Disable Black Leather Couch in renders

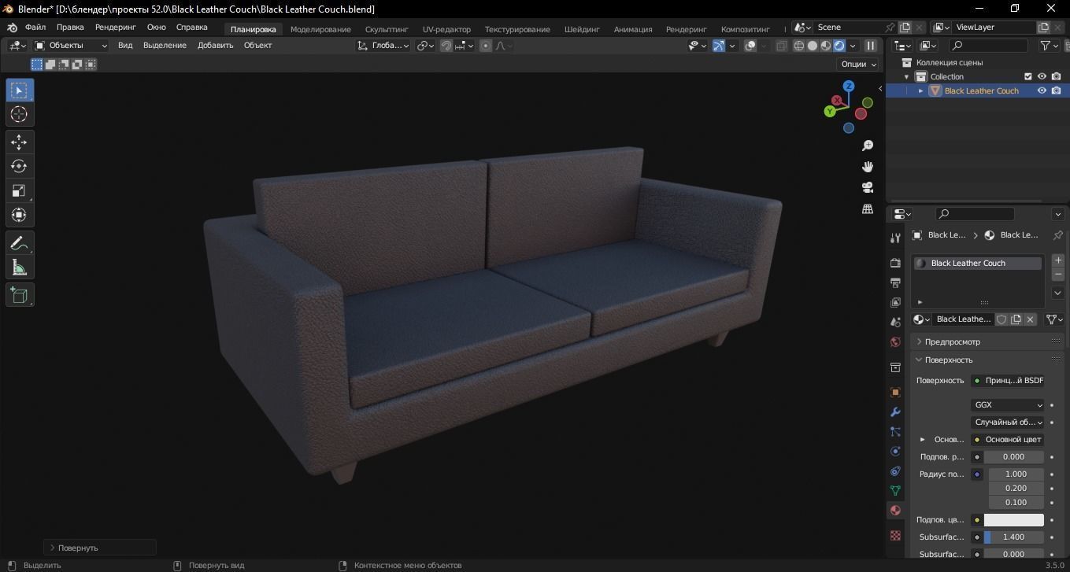tap(1056, 90)
